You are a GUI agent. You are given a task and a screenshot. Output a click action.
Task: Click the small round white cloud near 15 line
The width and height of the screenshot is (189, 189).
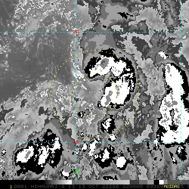112,137
